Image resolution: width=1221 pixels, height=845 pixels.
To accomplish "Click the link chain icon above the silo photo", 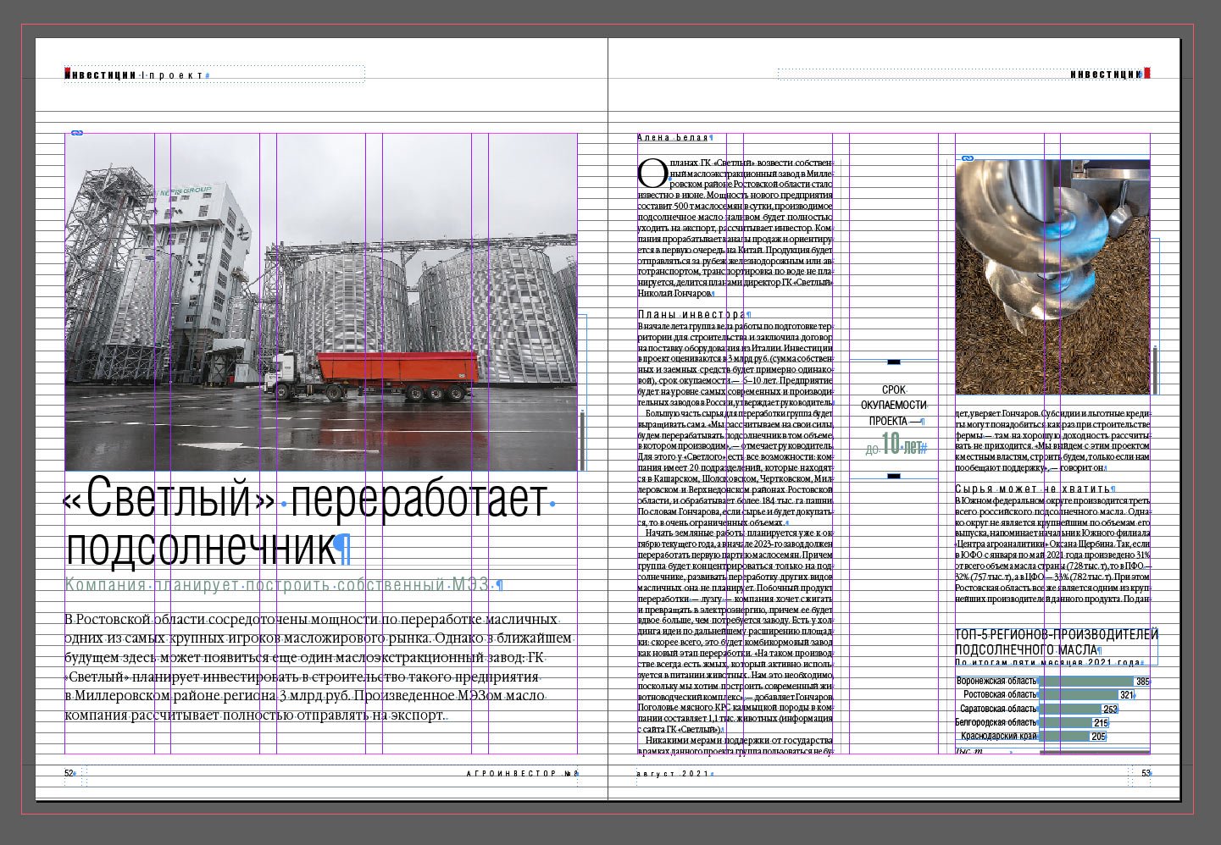I will pyautogui.click(x=76, y=133).
